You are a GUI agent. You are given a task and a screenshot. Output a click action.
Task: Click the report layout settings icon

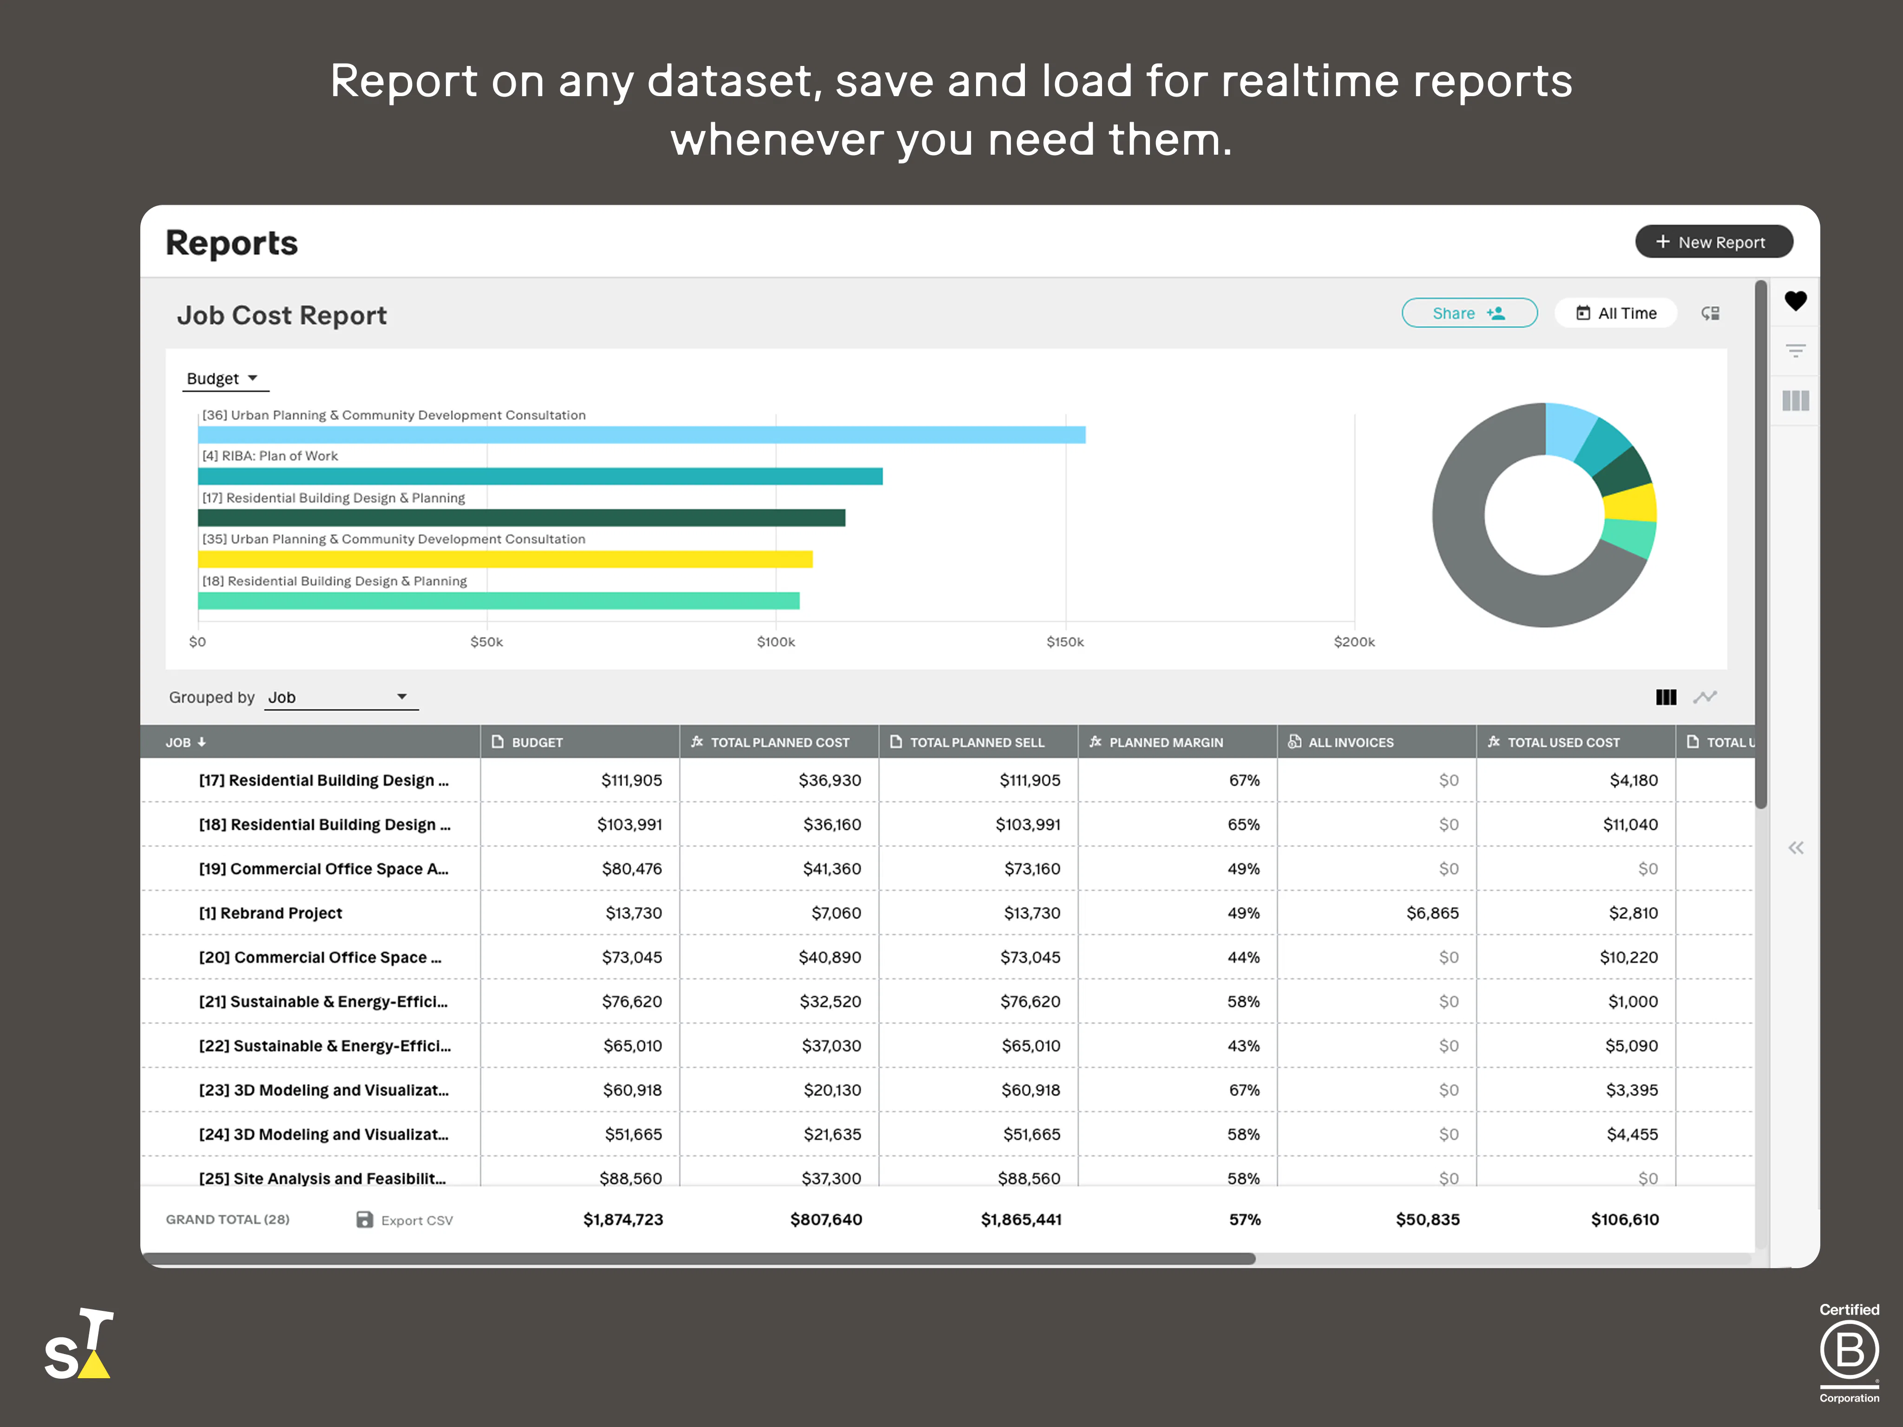pyautogui.click(x=1710, y=313)
